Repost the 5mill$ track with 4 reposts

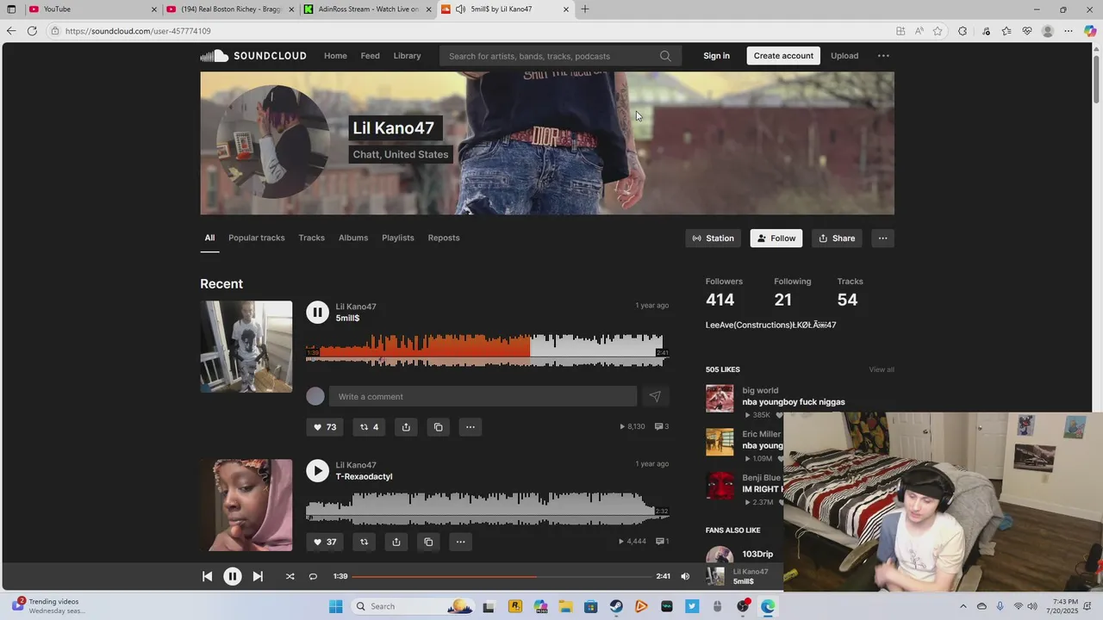pyautogui.click(x=369, y=427)
